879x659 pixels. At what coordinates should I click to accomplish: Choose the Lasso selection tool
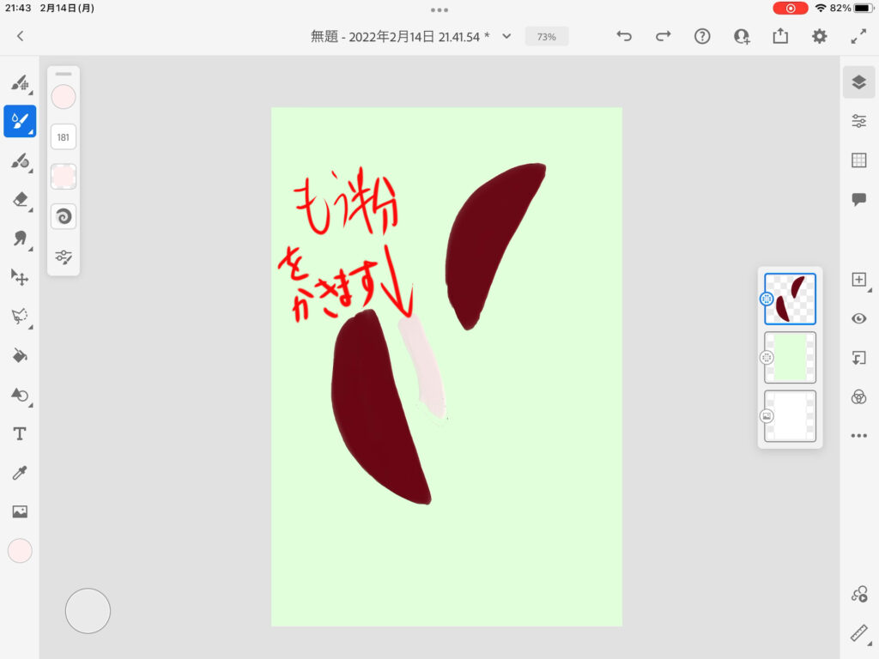coord(19,316)
